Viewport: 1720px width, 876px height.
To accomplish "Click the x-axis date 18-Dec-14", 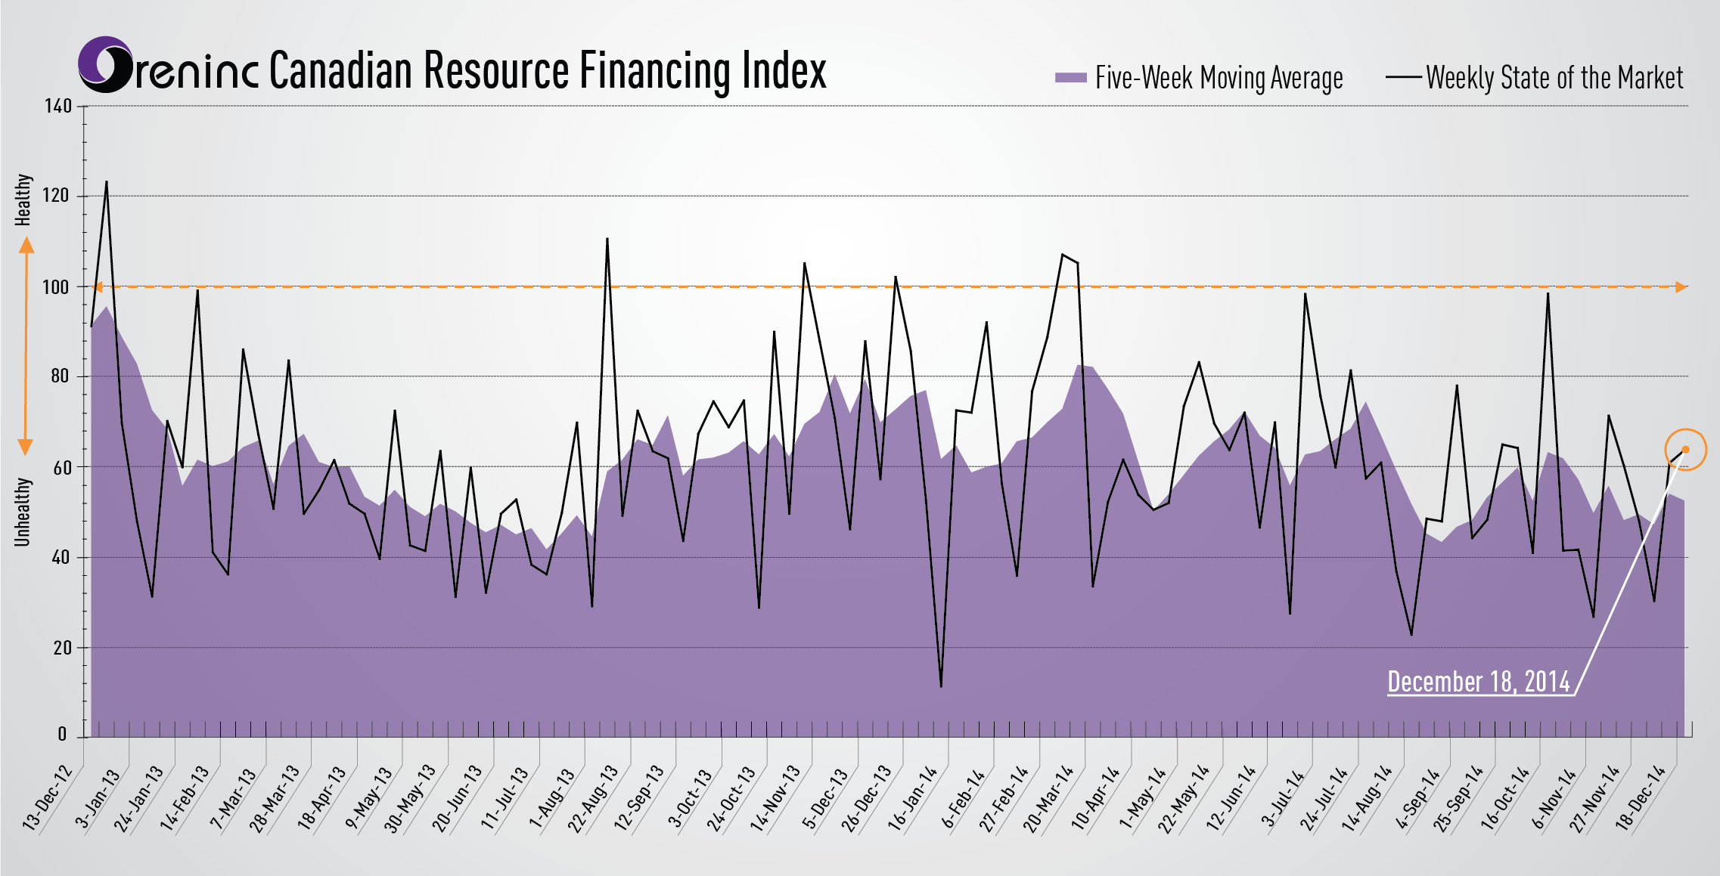I will 1641,798.
